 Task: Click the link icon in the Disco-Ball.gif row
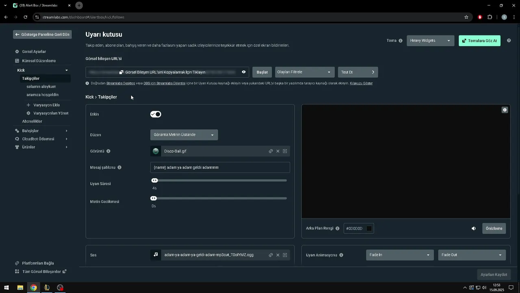271,151
